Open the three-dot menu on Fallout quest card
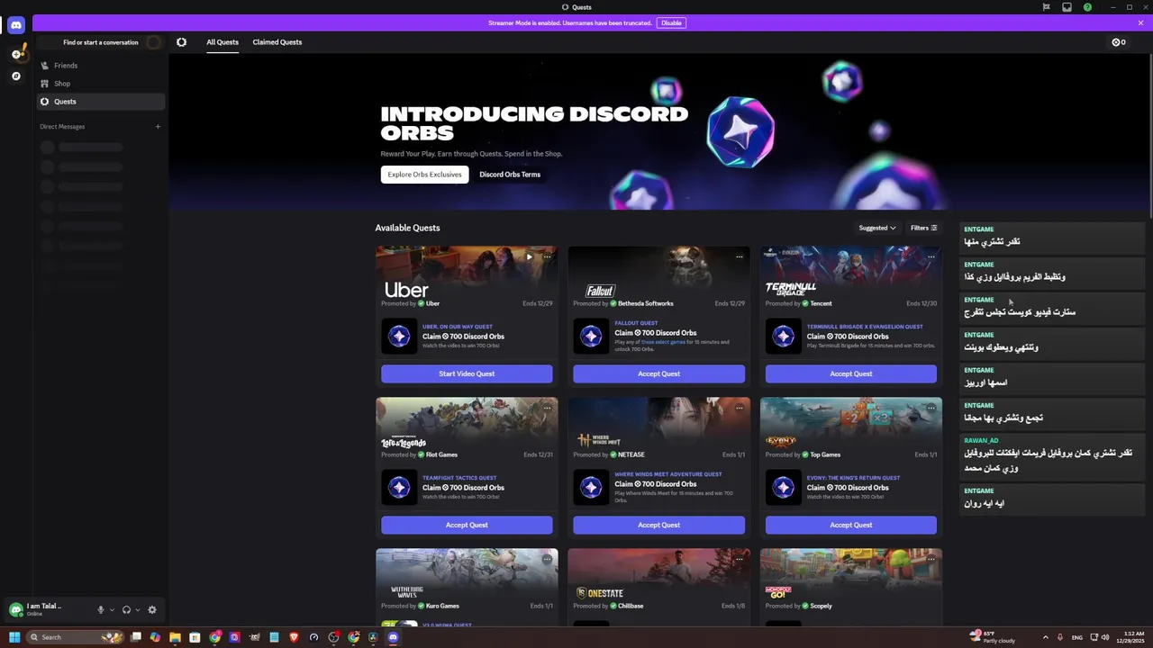 740,256
